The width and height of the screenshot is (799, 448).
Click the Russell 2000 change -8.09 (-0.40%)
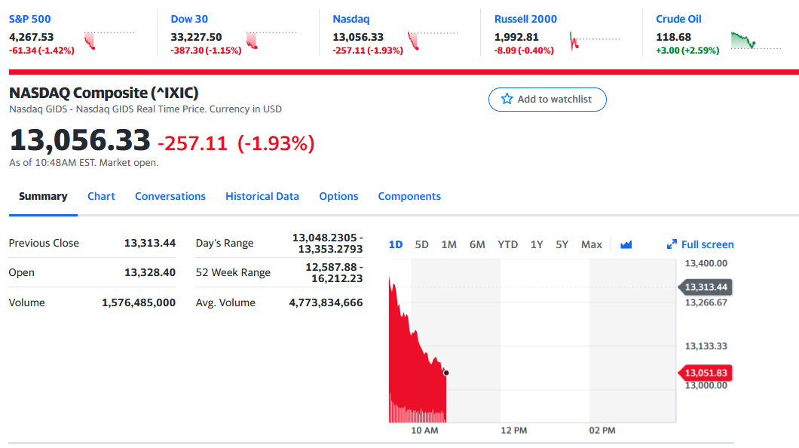click(x=524, y=51)
